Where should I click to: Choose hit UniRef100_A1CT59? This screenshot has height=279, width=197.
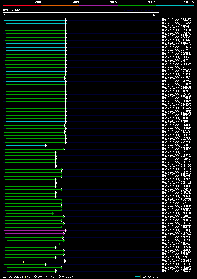[x=177, y=200]
